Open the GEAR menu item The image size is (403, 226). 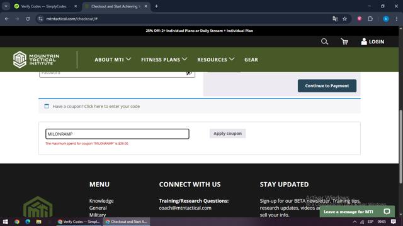pyautogui.click(x=251, y=60)
